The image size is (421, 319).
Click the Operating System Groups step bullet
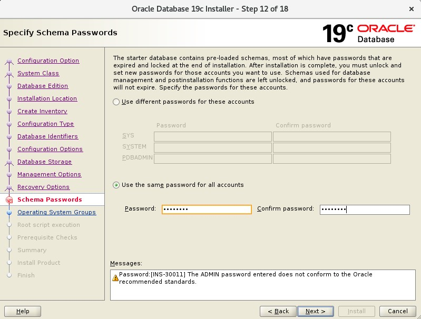click(9, 213)
